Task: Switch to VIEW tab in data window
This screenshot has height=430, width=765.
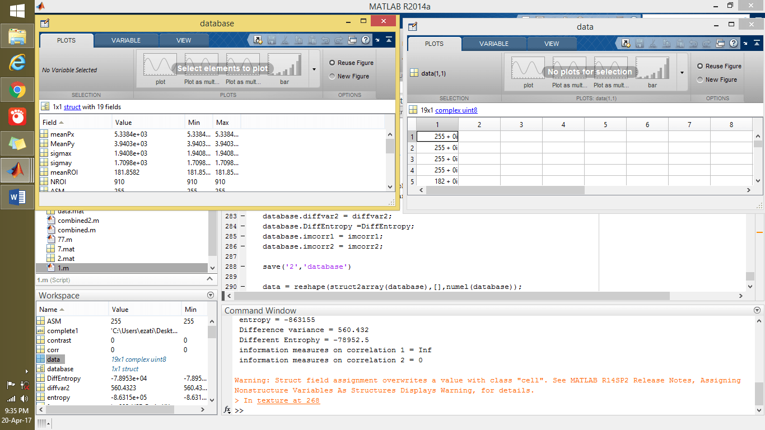Action: pos(552,44)
